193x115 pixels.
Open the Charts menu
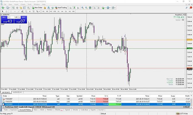click(23, 4)
